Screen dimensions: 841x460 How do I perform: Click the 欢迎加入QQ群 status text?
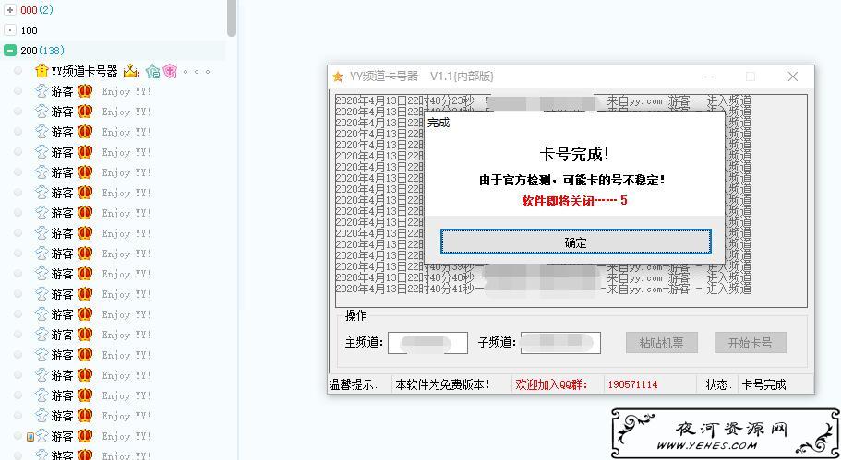pyautogui.click(x=551, y=384)
